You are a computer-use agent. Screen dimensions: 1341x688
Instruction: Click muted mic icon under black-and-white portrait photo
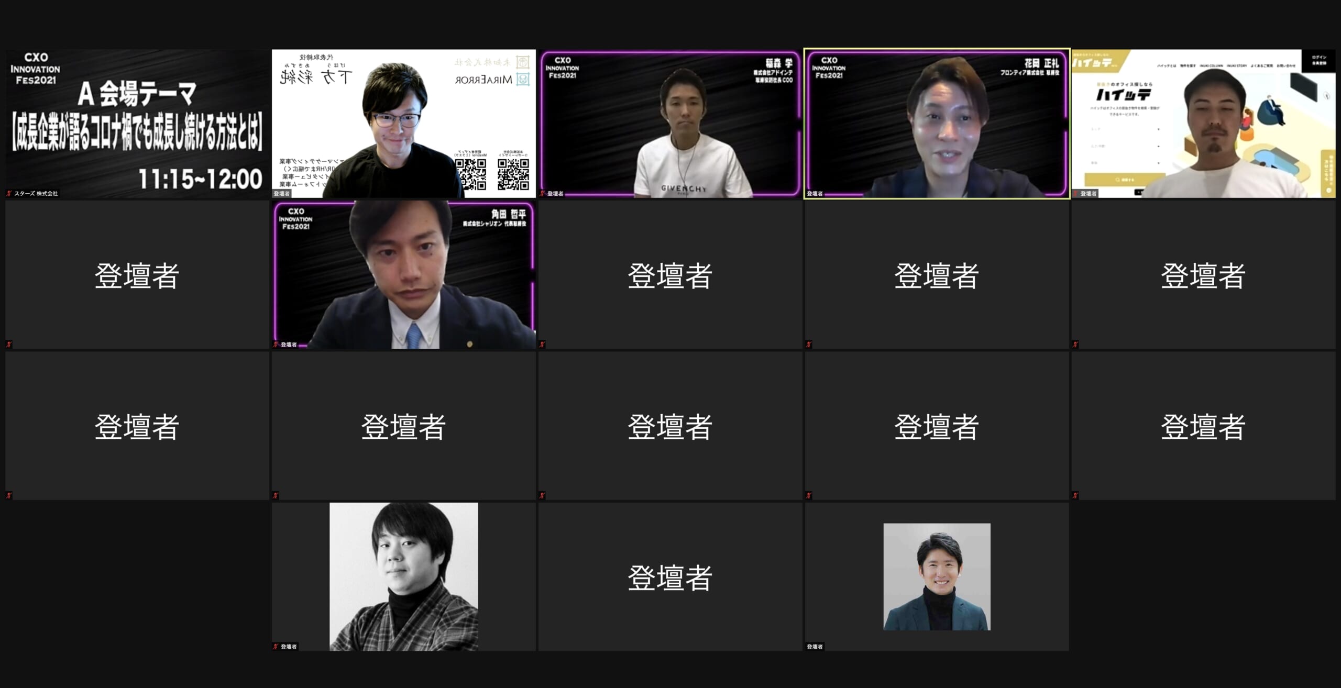pos(276,647)
